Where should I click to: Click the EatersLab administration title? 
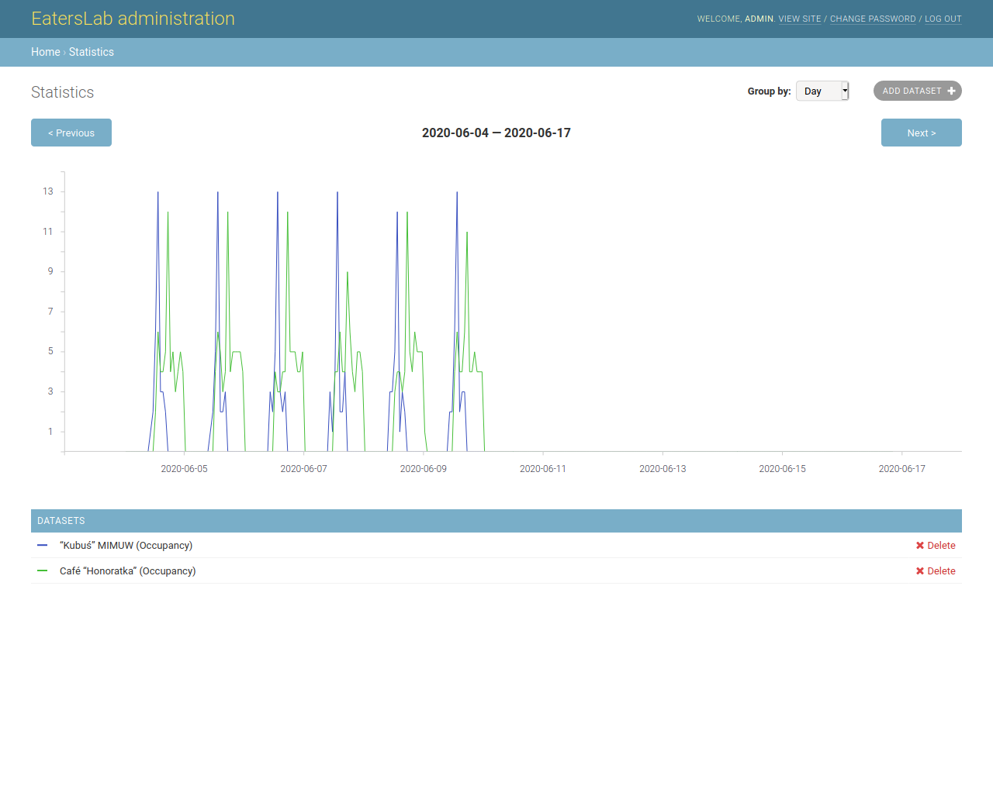point(133,19)
